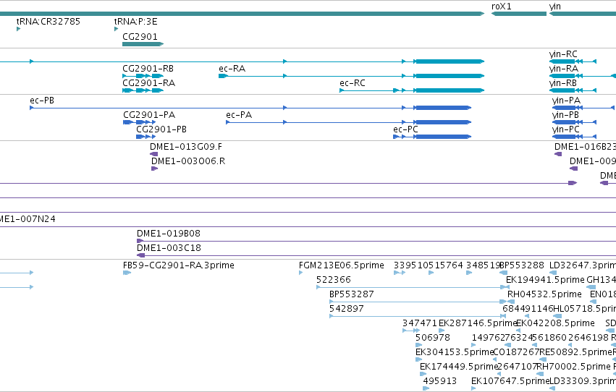Select the DME1-019B08 clone start marker
616x392 pixels.
(x=140, y=241)
